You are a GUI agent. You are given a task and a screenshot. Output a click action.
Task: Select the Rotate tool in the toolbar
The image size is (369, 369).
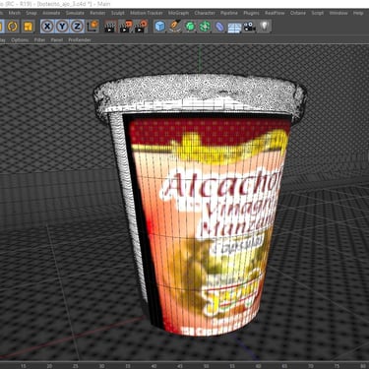13,27
